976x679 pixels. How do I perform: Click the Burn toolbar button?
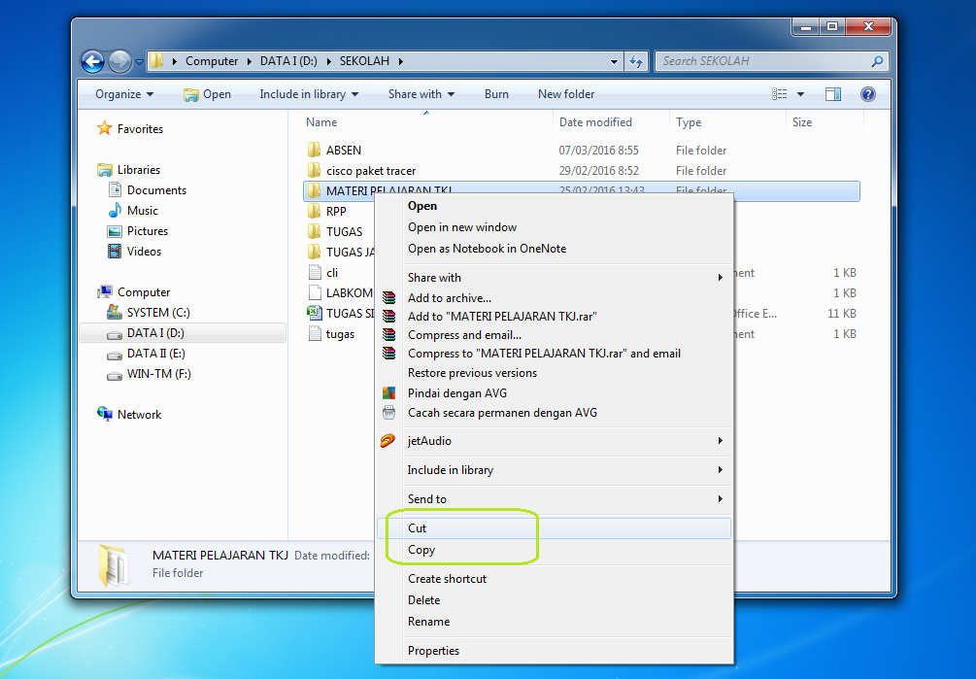[496, 94]
